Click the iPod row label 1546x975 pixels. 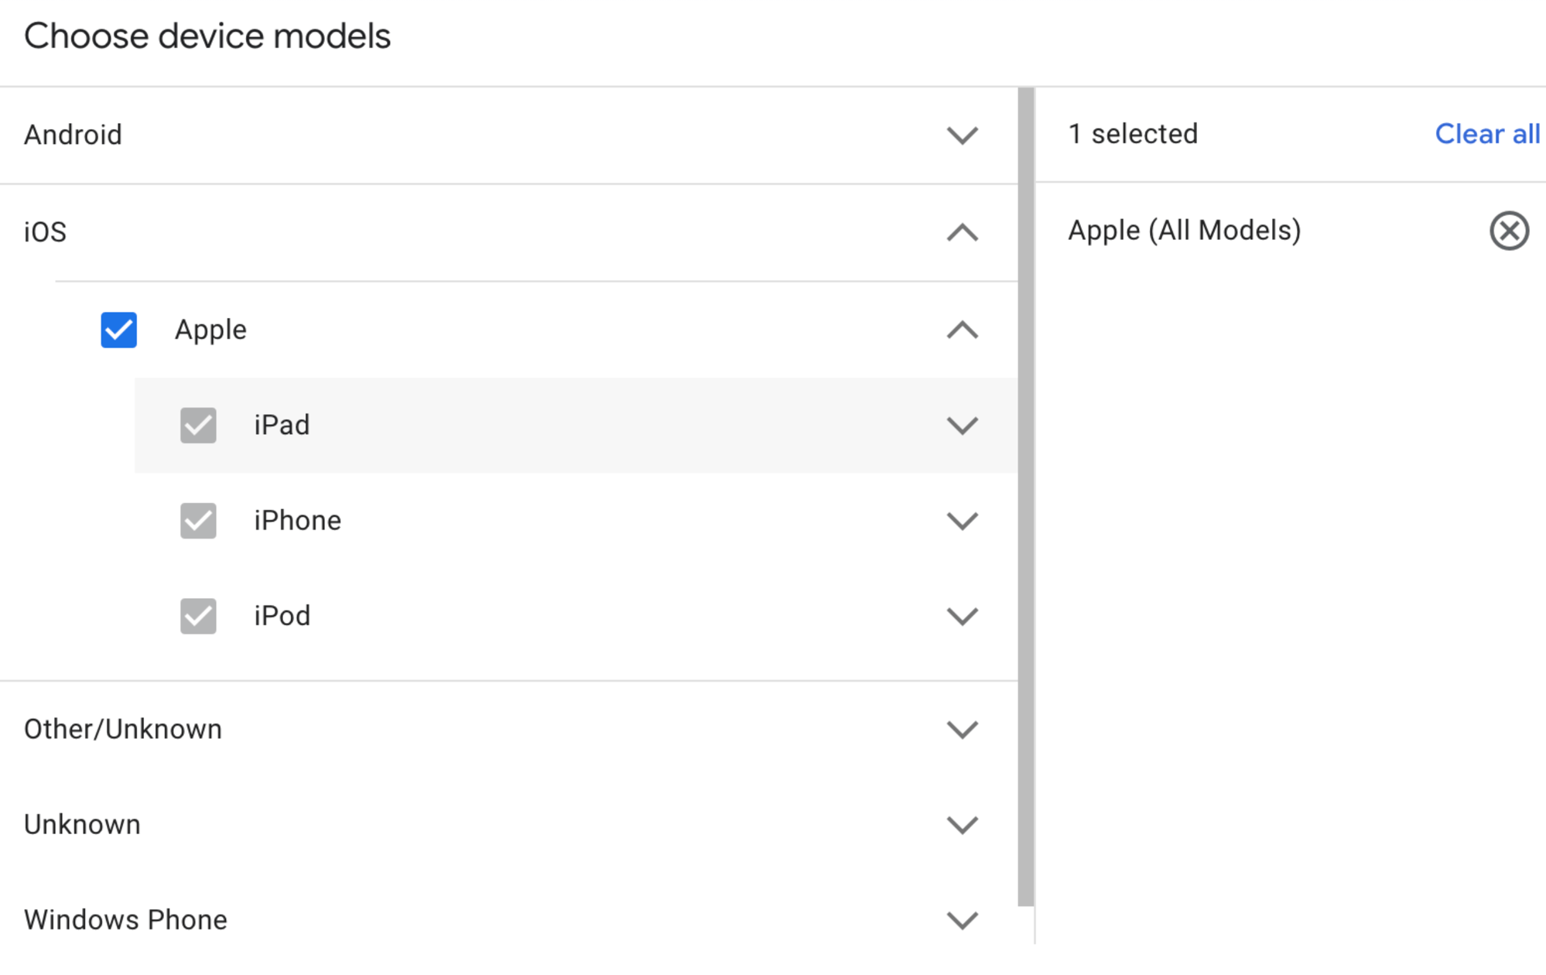pyautogui.click(x=282, y=616)
